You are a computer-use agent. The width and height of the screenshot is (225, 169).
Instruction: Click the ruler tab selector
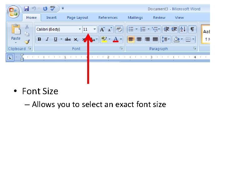(10, 58)
